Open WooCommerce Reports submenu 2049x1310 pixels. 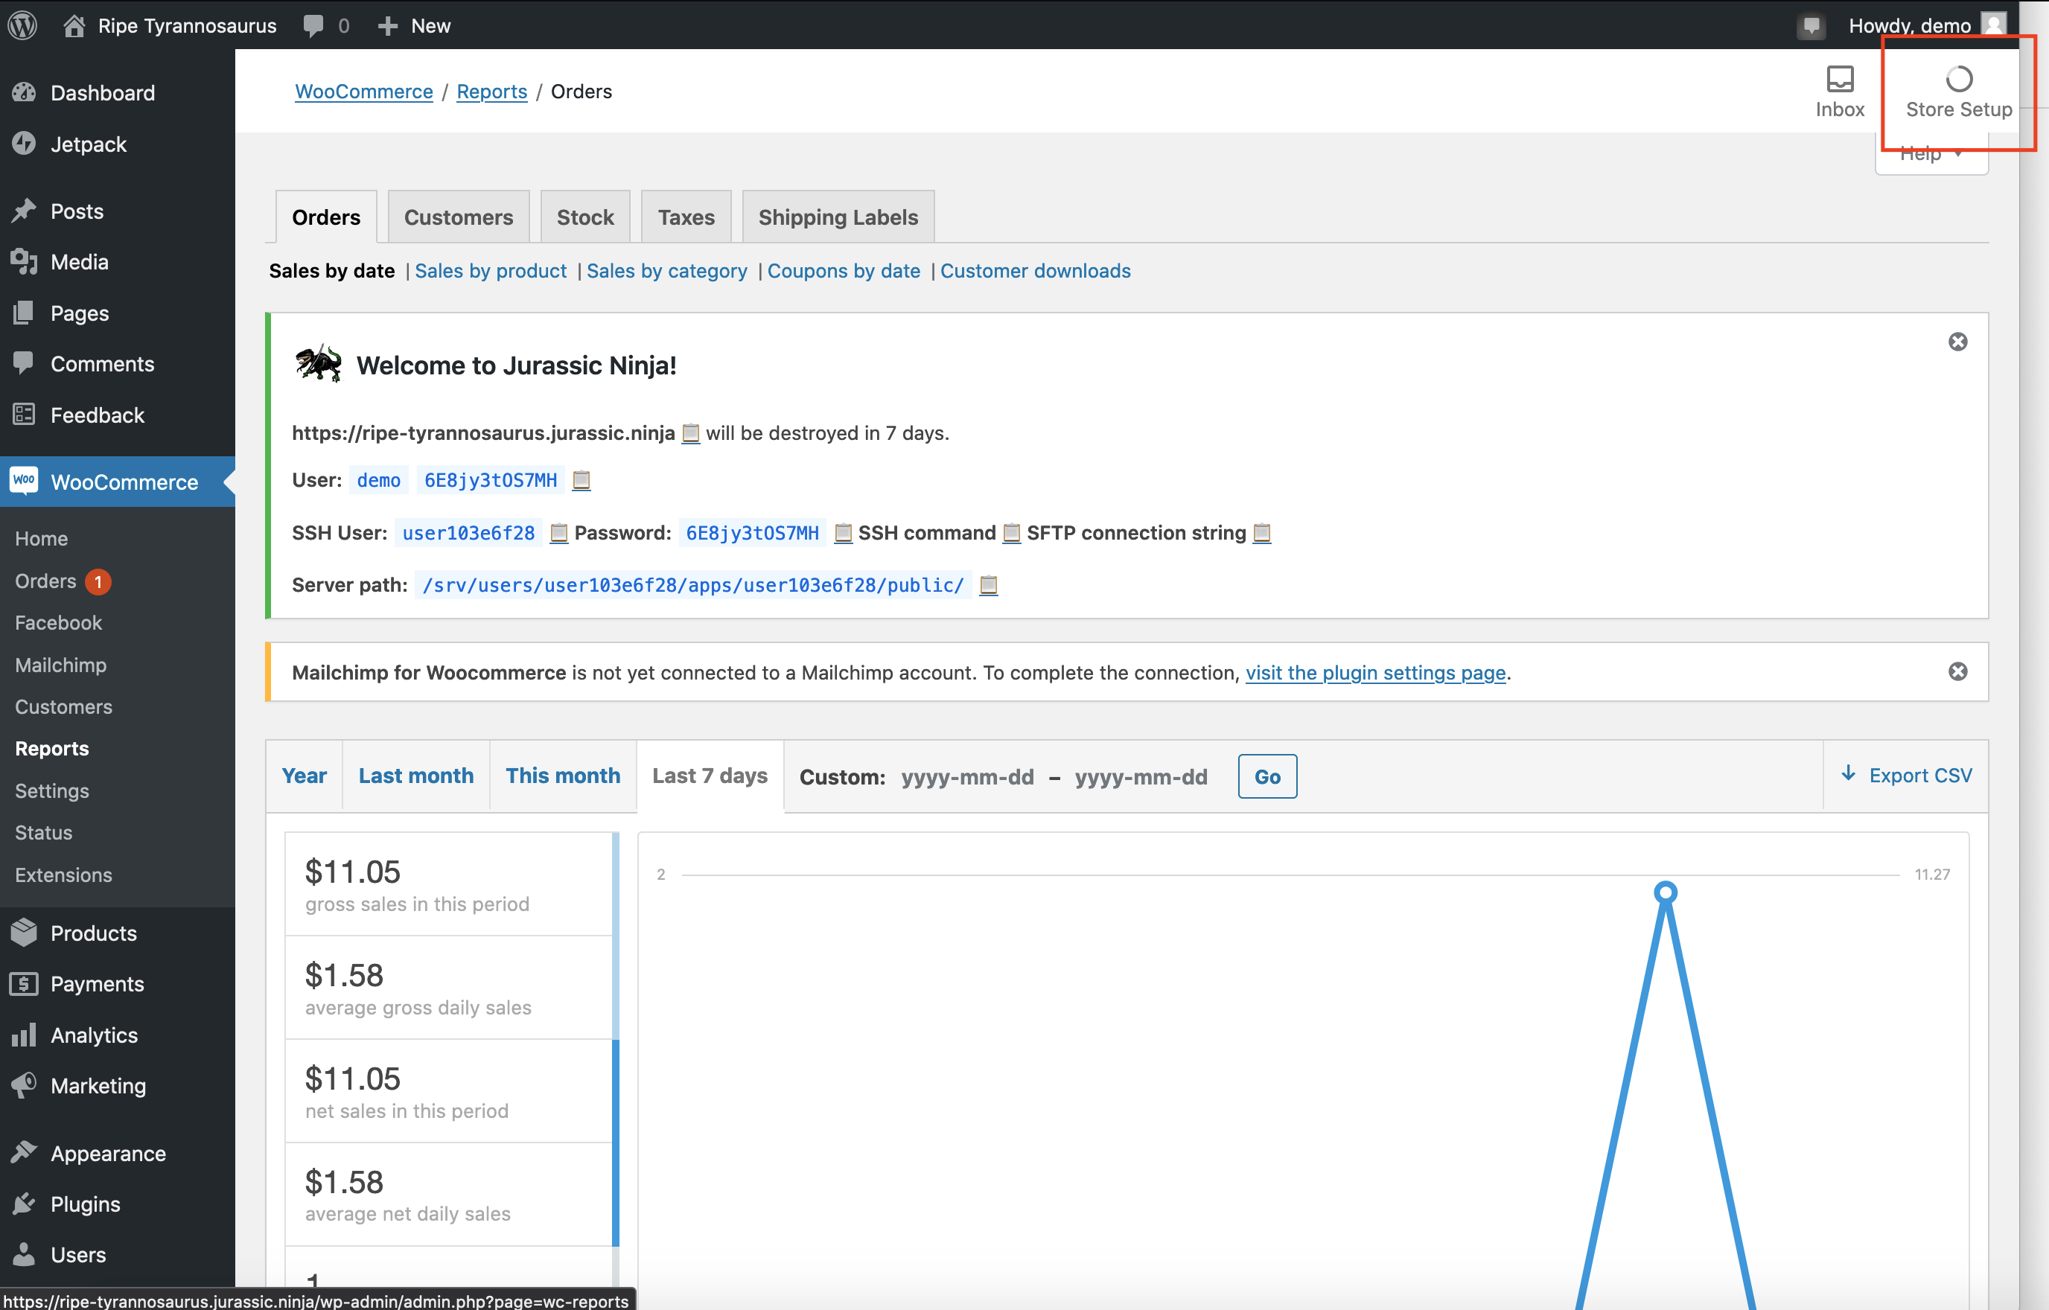[52, 749]
